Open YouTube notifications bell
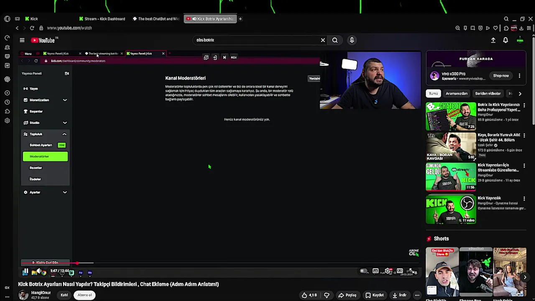The image size is (535, 301). click(505, 40)
